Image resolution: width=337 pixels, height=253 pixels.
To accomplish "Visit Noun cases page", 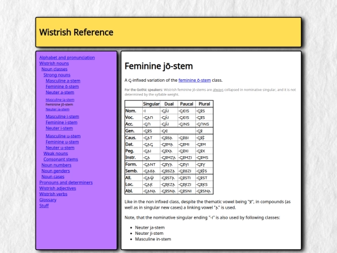I will point(53,177).
